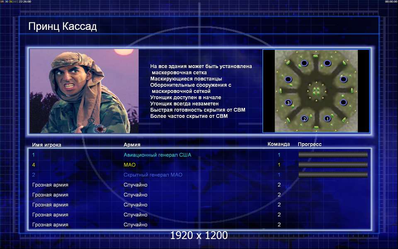Click the 1920 x 1200 resolution label
Screen dimensions: 398x249
(199, 235)
